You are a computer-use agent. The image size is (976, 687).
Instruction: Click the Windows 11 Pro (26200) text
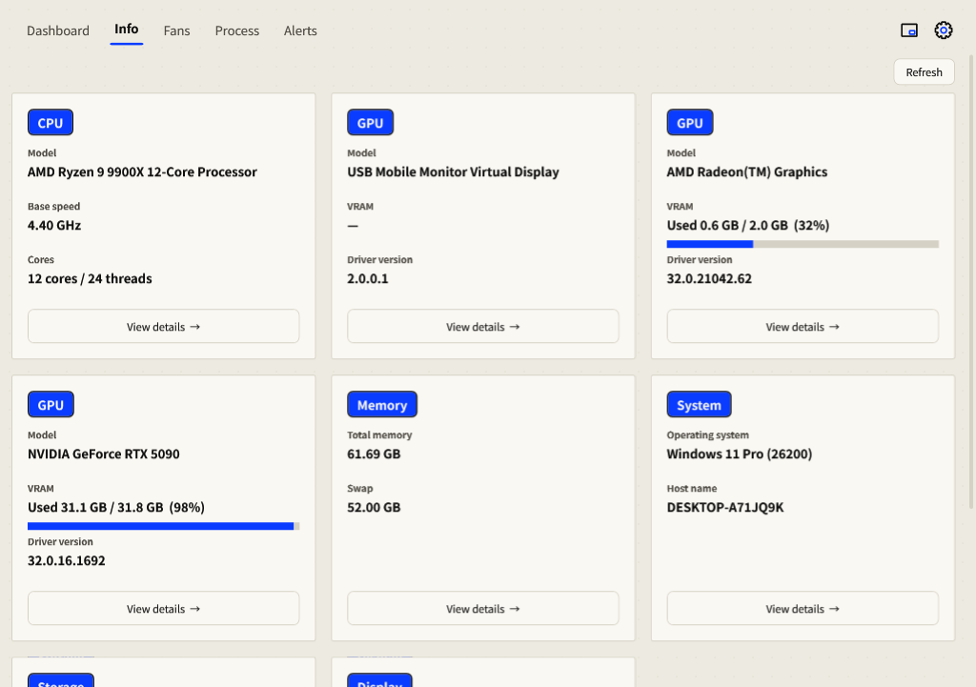[740, 454]
